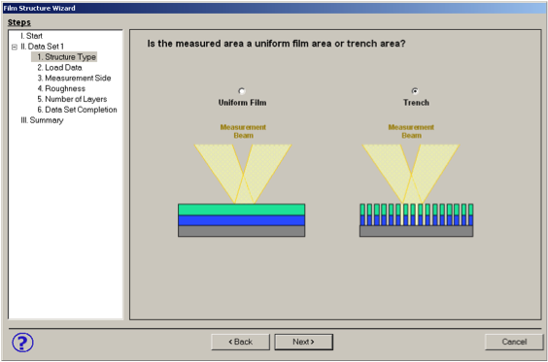Screen dimensions: 548x362
Task: Click the Trench label text
Action: [x=416, y=103]
